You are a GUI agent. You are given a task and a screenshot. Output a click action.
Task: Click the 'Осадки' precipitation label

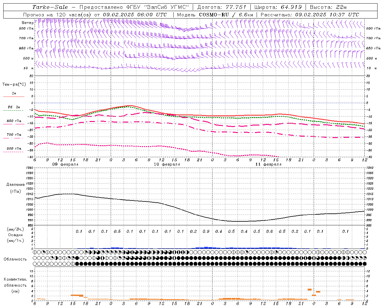point(16,235)
